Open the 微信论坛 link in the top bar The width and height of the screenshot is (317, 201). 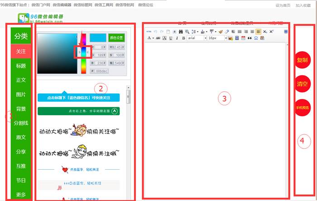pos(145,5)
